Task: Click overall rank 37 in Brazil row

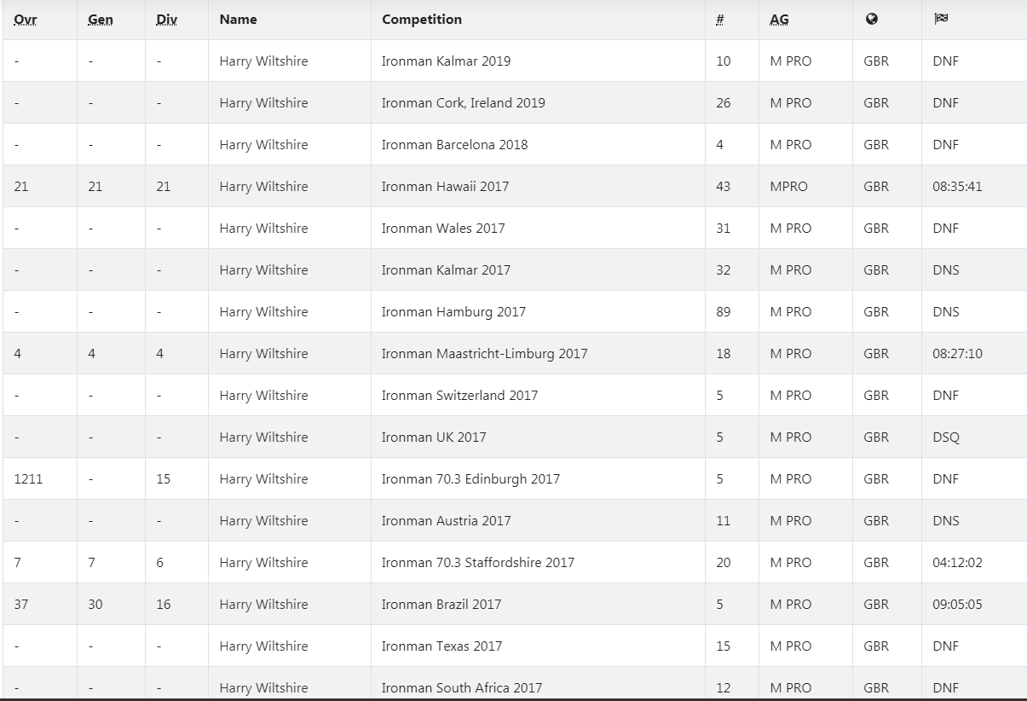Action: [21, 605]
